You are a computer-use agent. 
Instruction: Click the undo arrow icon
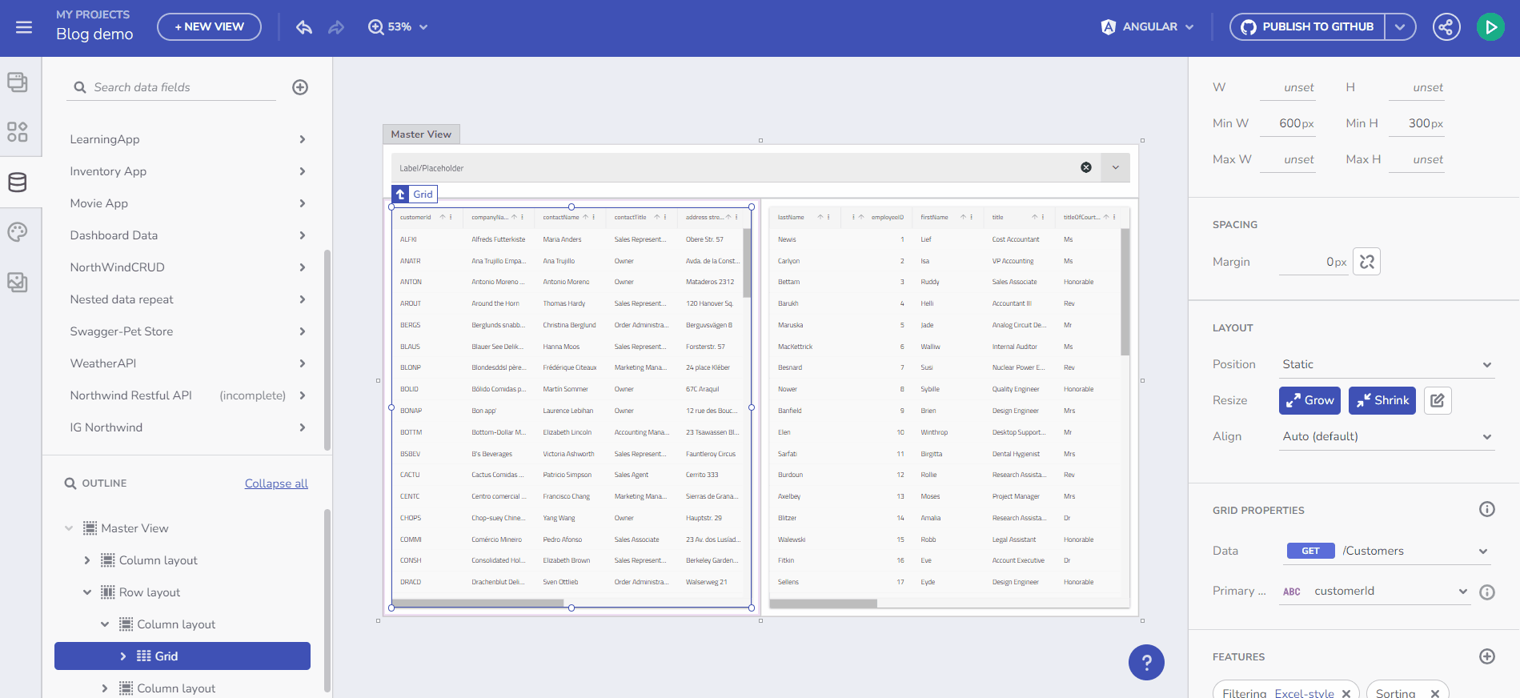304,27
